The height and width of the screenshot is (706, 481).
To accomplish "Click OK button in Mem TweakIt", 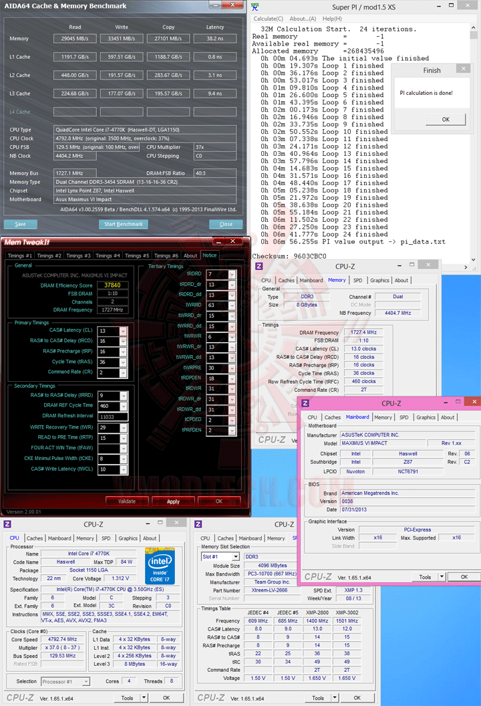I will coord(219,501).
